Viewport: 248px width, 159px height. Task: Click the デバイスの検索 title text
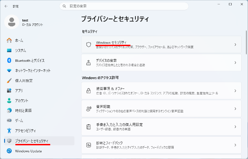click(x=106, y=60)
